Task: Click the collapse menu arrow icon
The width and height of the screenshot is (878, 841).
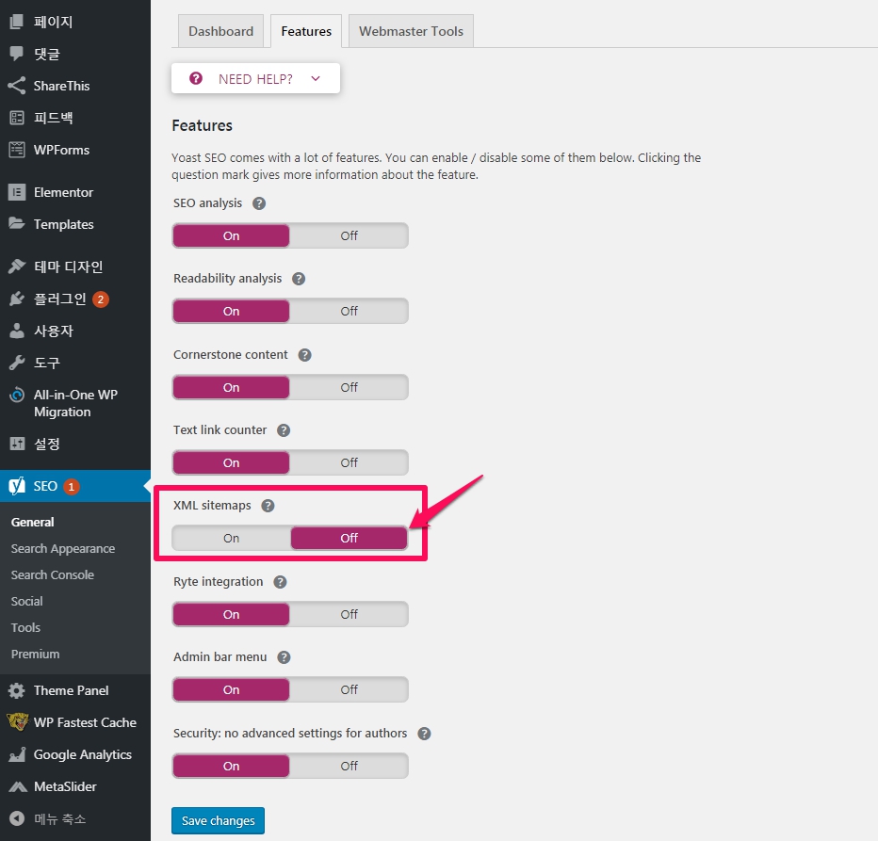Action: click(x=17, y=818)
